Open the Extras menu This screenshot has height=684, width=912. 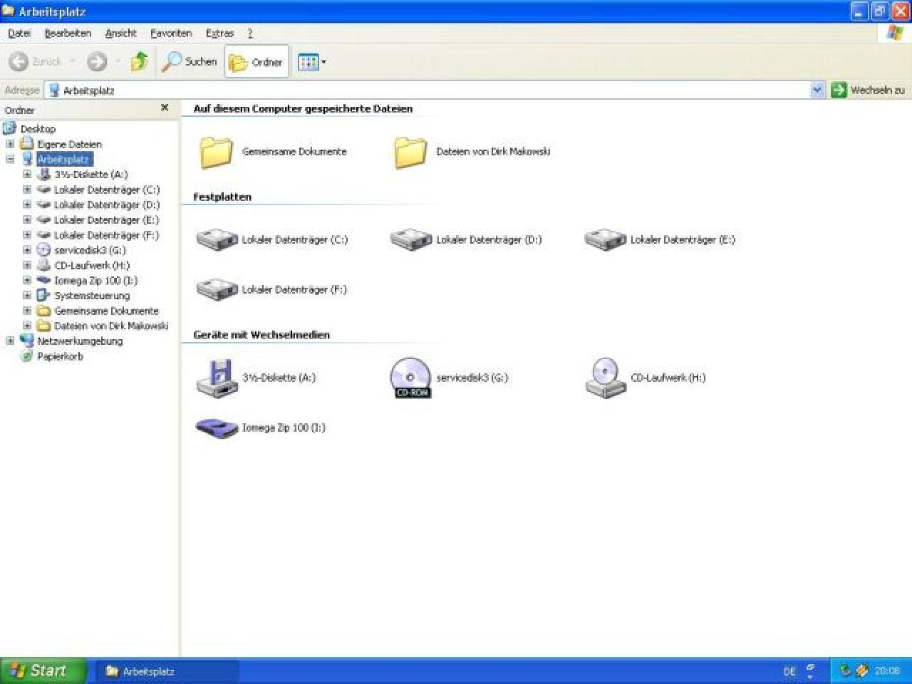pos(219,33)
